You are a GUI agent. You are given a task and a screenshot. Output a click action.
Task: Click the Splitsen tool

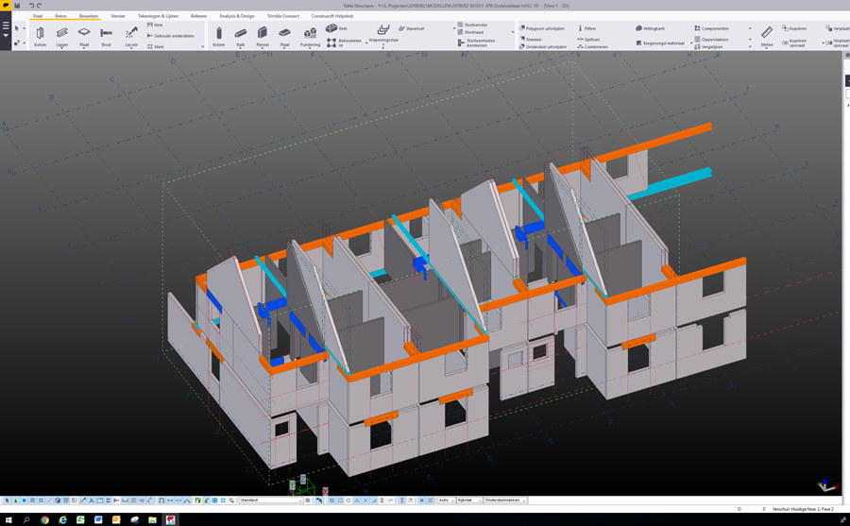588,39
